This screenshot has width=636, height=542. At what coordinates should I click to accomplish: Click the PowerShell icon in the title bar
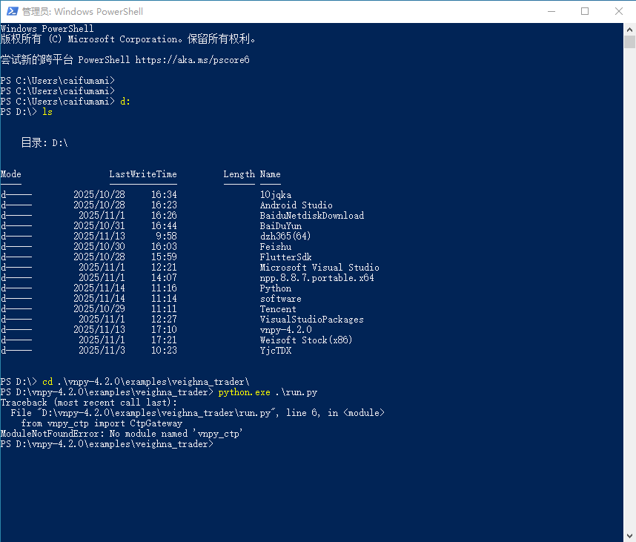pos(10,11)
